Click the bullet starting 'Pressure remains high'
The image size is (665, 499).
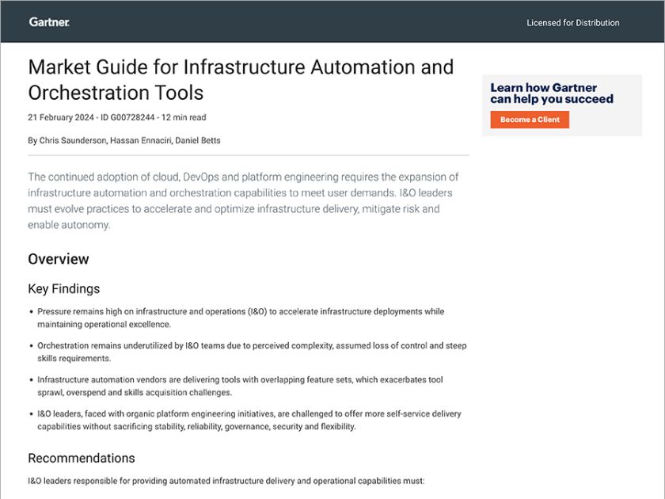[x=241, y=318]
